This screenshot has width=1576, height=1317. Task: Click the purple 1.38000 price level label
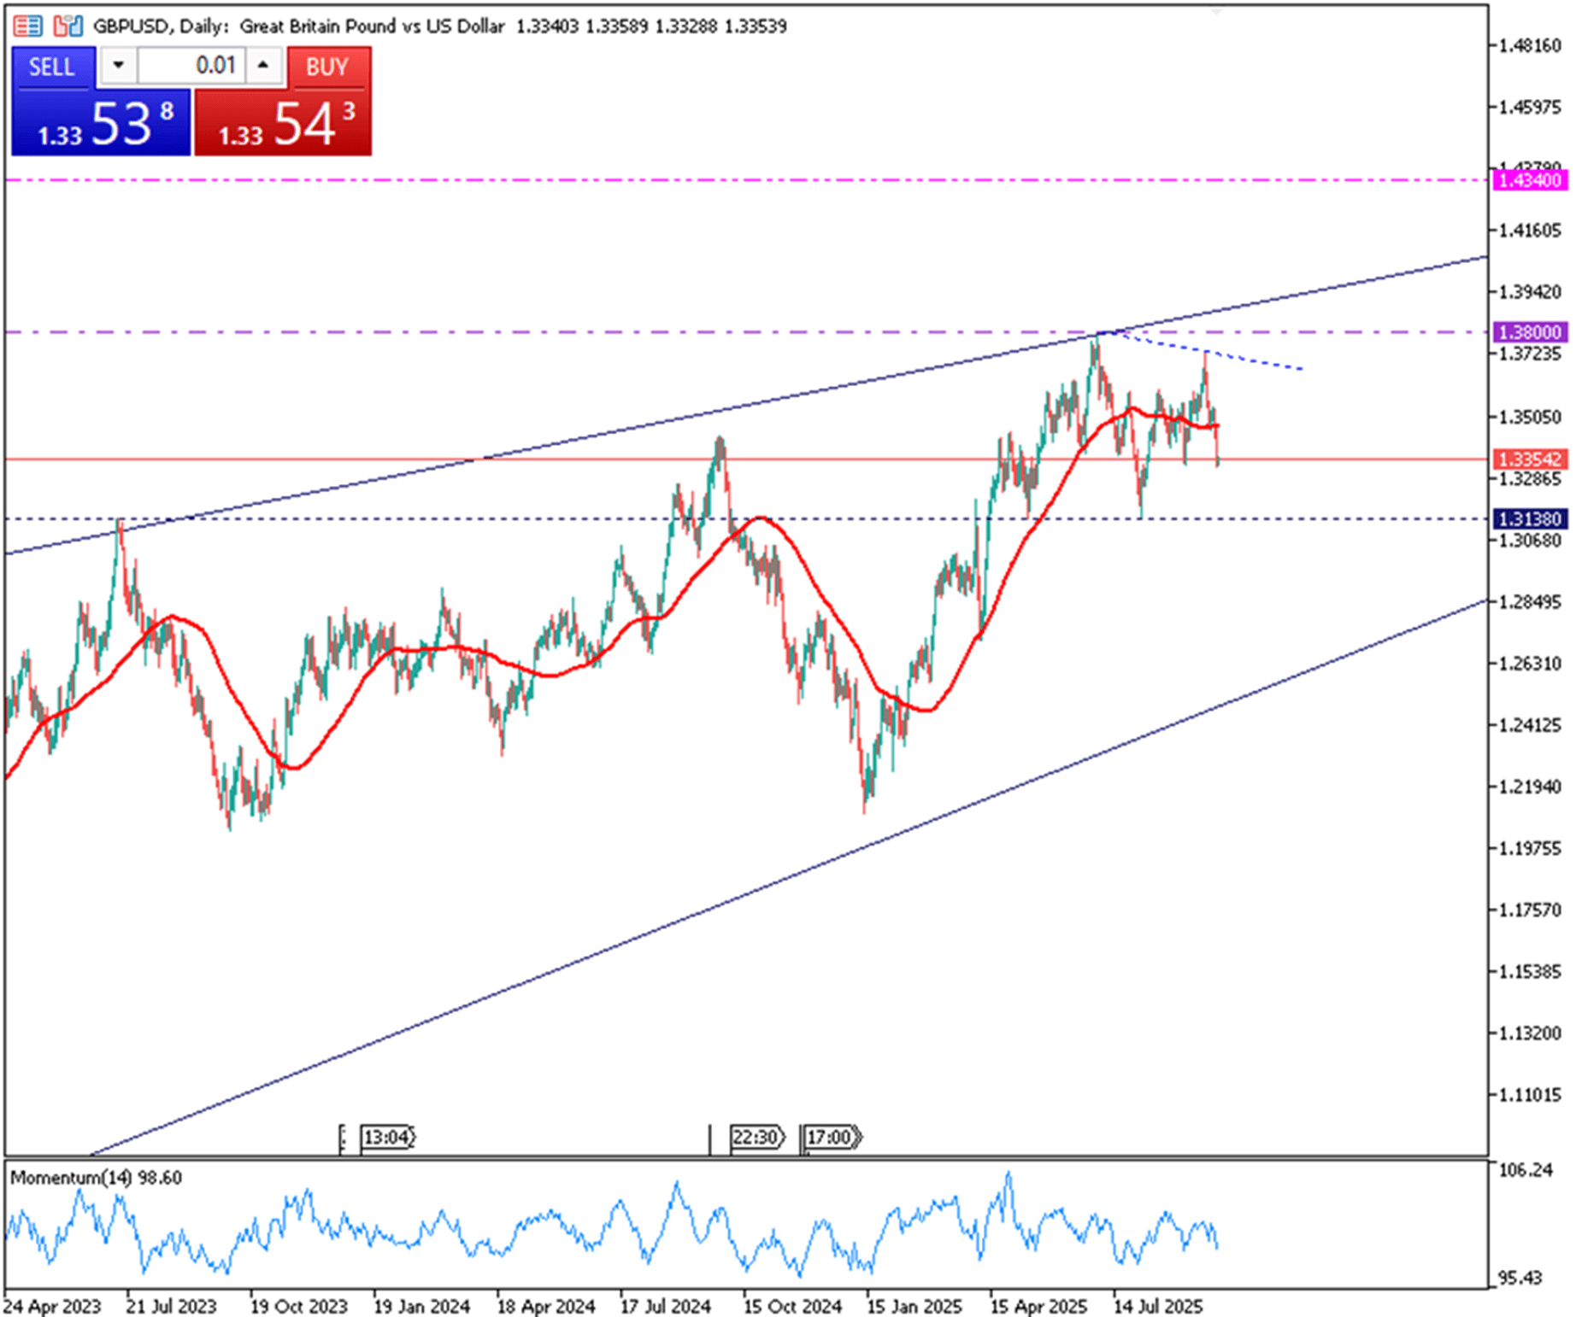[x=1531, y=332]
